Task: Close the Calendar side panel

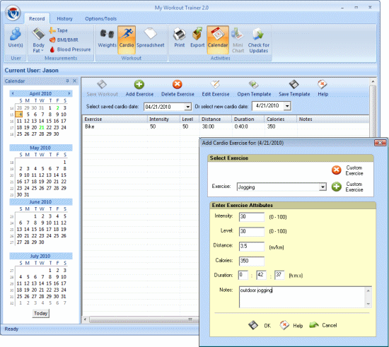Action: [74, 81]
